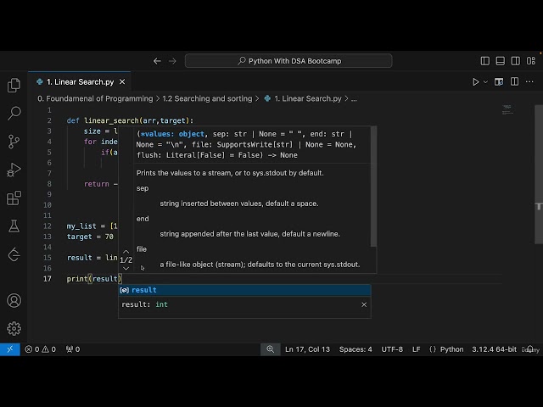Toggle the primary sidebar layout button
The height and width of the screenshot is (407, 543).
tap(484, 61)
